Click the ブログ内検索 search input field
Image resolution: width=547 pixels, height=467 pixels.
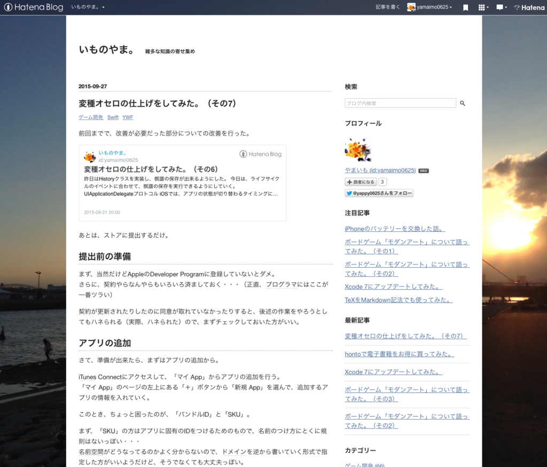pos(400,103)
